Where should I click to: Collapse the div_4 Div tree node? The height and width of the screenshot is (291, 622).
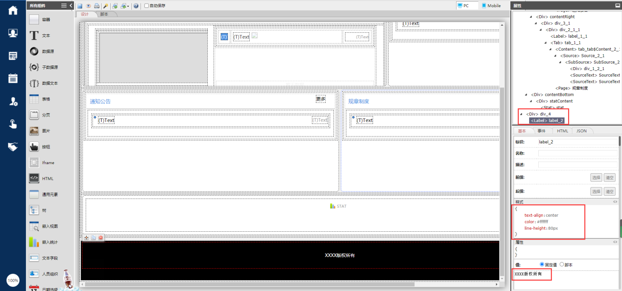pyautogui.click(x=521, y=114)
